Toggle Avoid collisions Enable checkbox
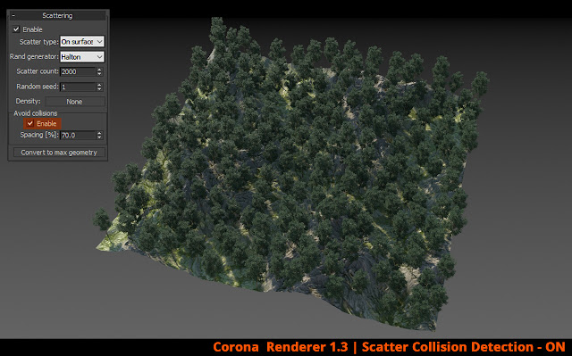The height and width of the screenshot is (356, 572). tap(30, 123)
